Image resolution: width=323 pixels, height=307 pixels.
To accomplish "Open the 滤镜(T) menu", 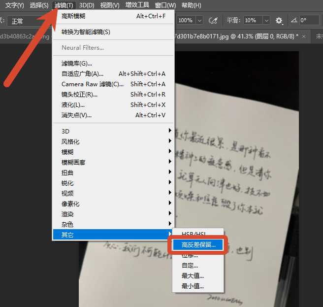I will pyautogui.click(x=64, y=5).
